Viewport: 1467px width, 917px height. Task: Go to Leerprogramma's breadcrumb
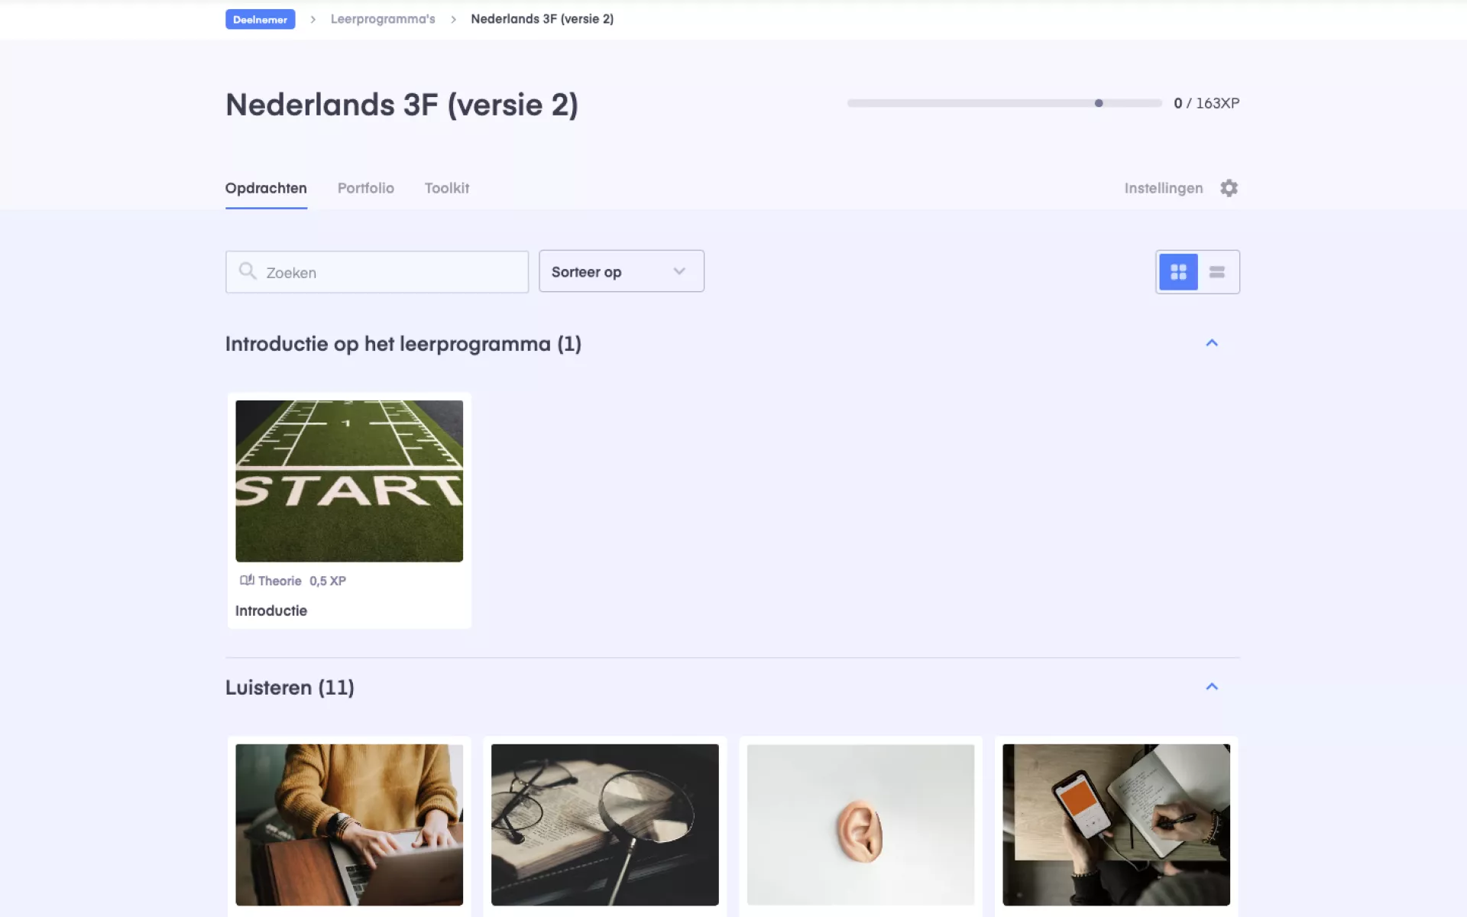[383, 19]
